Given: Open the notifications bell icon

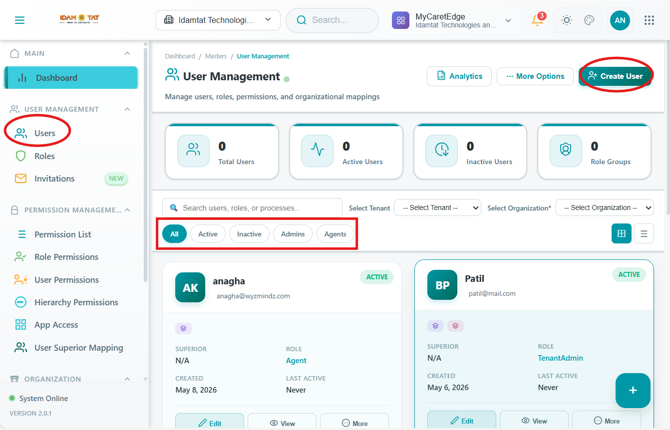Looking at the screenshot, I should click(538, 20).
